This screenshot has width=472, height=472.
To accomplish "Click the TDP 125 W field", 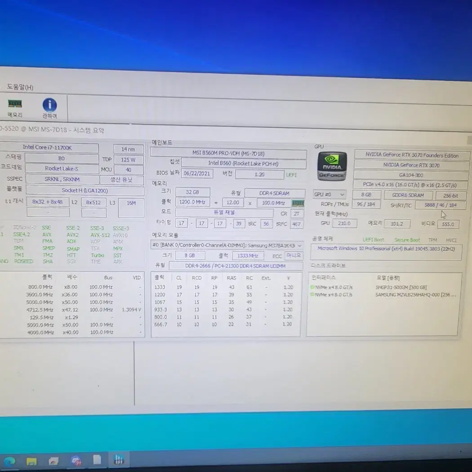I will (128, 160).
